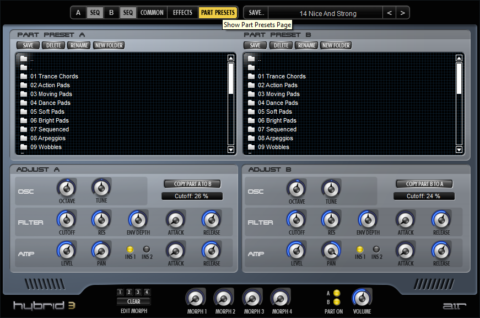
Task: Click the master VOLUME knob
Action: 362,298
